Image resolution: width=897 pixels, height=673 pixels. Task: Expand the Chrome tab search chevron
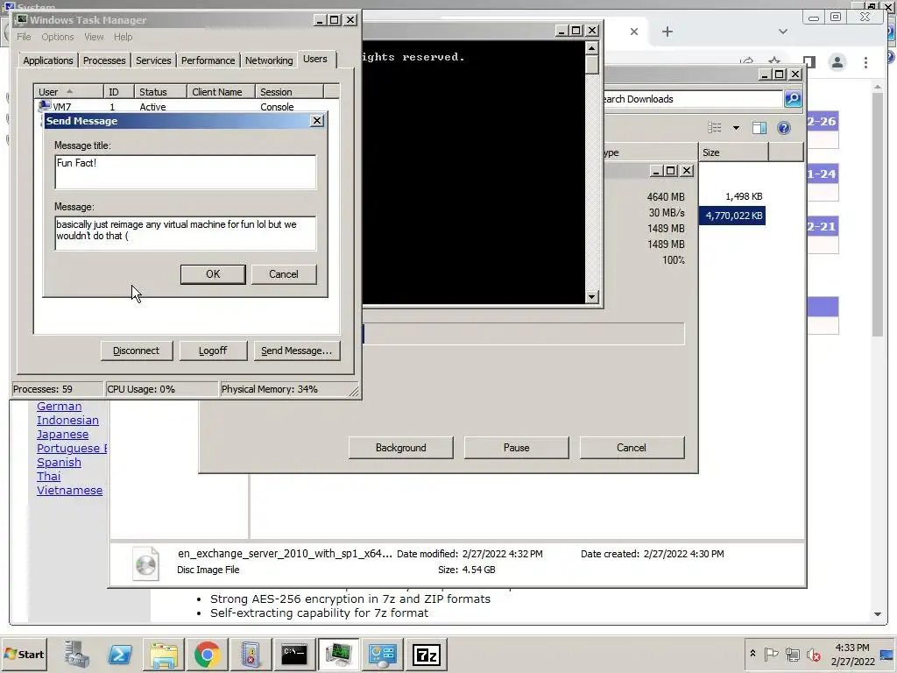tap(783, 32)
